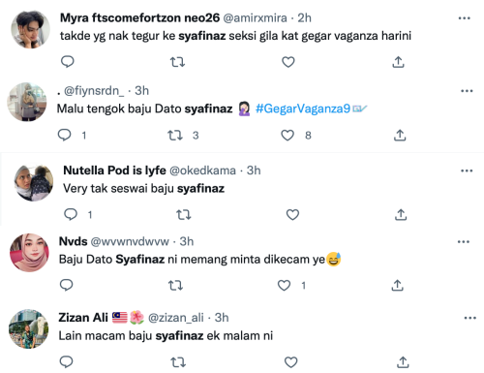Retweet the 'Lain macam baju' tweet

point(178,362)
